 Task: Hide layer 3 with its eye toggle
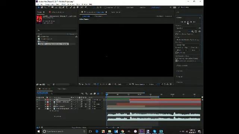(37, 104)
